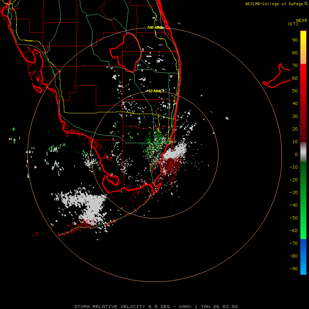Select the 30 value on the velocity scale
This screenshot has height=309, width=309.
(x=295, y=116)
